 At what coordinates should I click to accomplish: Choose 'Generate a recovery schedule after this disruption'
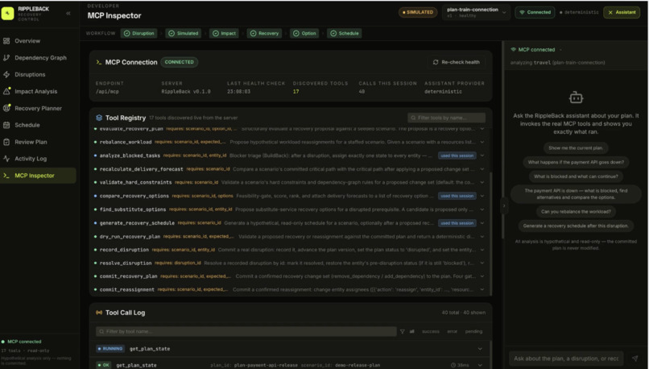[x=576, y=226]
